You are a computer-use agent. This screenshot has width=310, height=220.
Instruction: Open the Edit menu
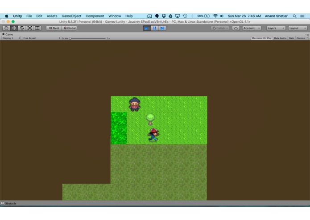coord(39,16)
